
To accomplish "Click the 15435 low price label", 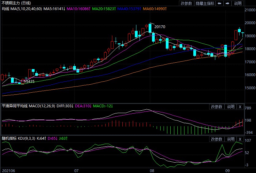I will tap(29, 82).
